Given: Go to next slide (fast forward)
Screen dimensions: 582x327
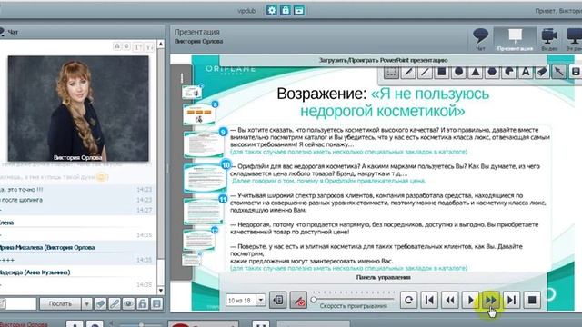Looking at the screenshot, I should point(491,300).
